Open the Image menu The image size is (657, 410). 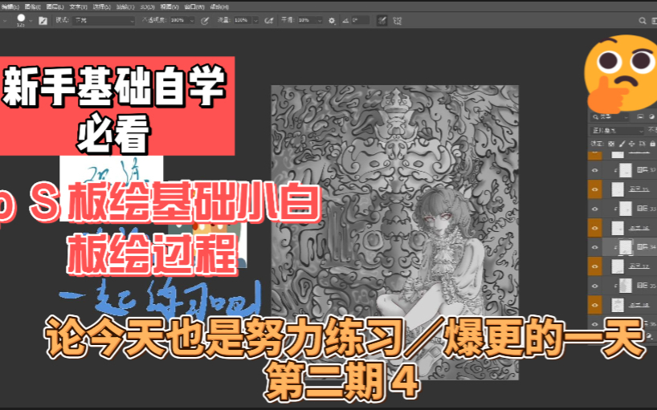tap(25, 4)
